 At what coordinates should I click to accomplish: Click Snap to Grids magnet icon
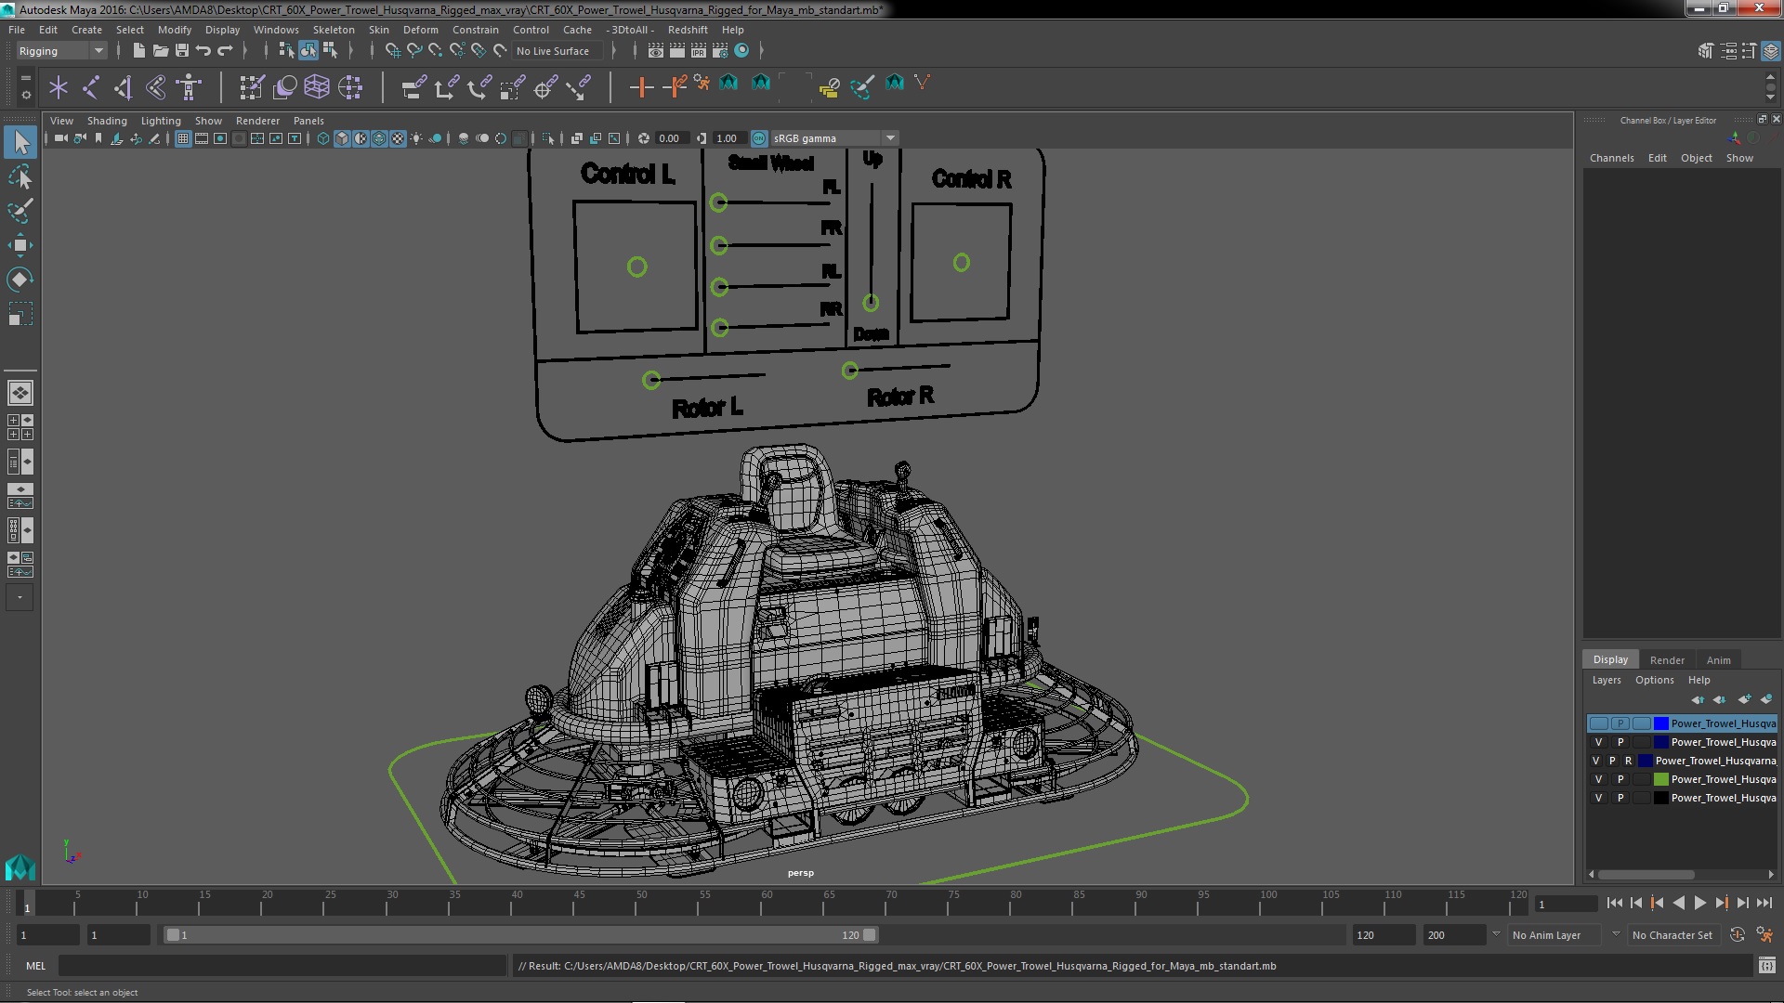(392, 51)
